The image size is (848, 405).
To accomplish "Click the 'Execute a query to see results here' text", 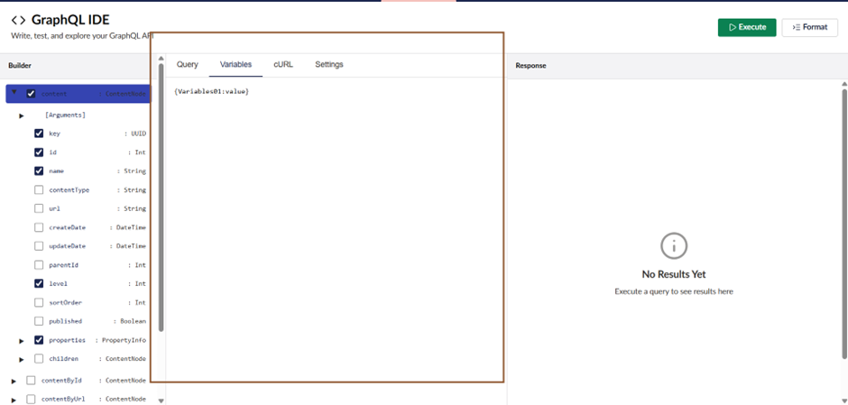I will coord(673,291).
